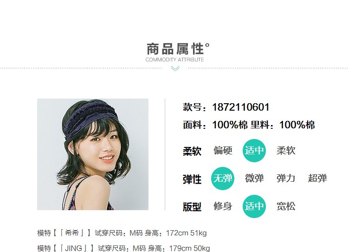Click the COMMODITY ATTRIBUTE subtitle
The image size is (348, 252).
(174, 60)
